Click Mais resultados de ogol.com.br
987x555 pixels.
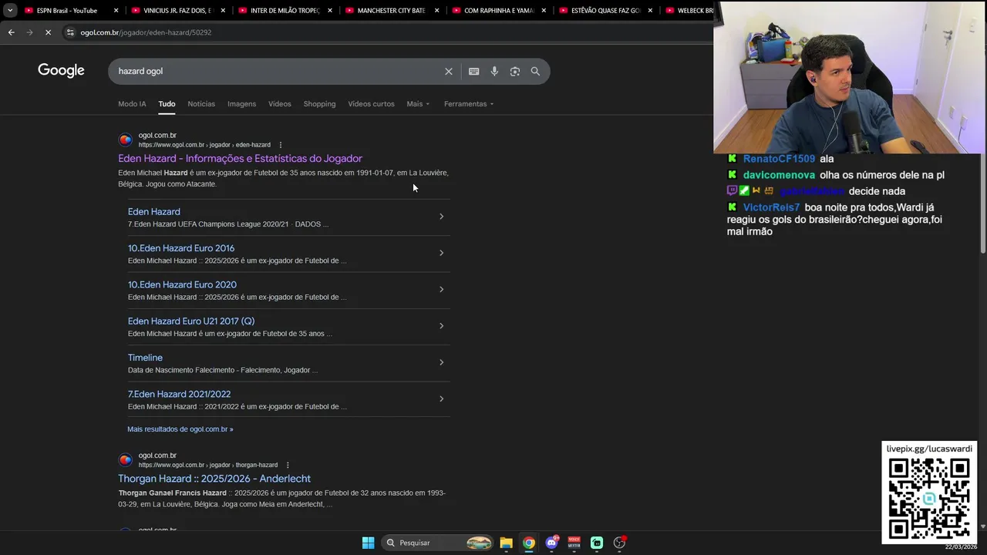pos(180,429)
